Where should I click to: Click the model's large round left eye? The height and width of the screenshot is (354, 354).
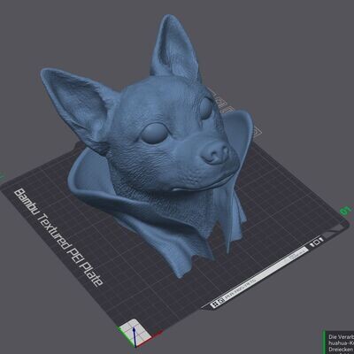click(154, 134)
